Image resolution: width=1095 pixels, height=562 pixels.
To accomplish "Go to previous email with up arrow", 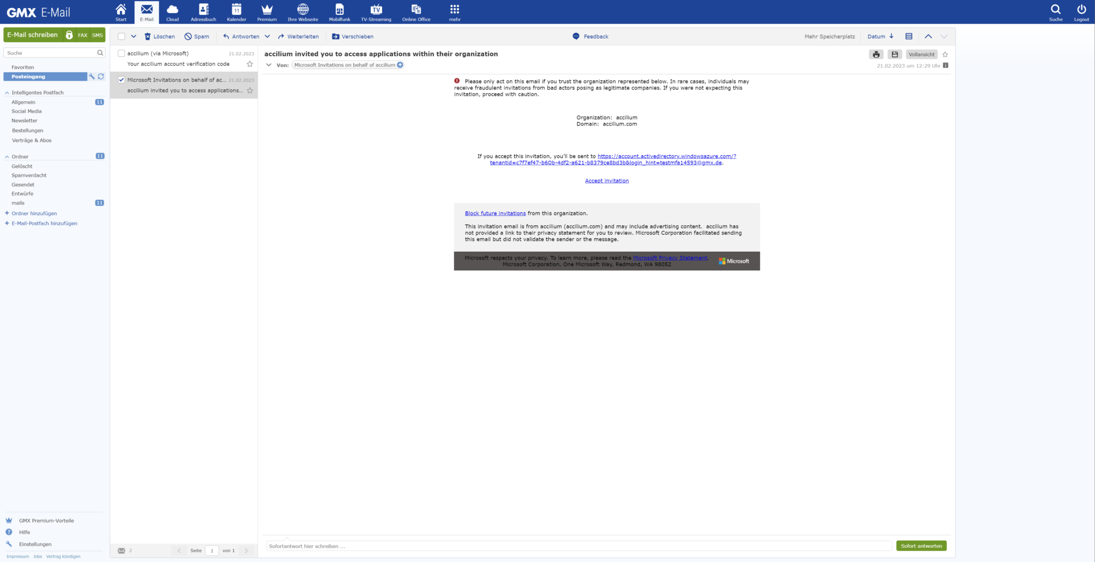I will point(928,37).
